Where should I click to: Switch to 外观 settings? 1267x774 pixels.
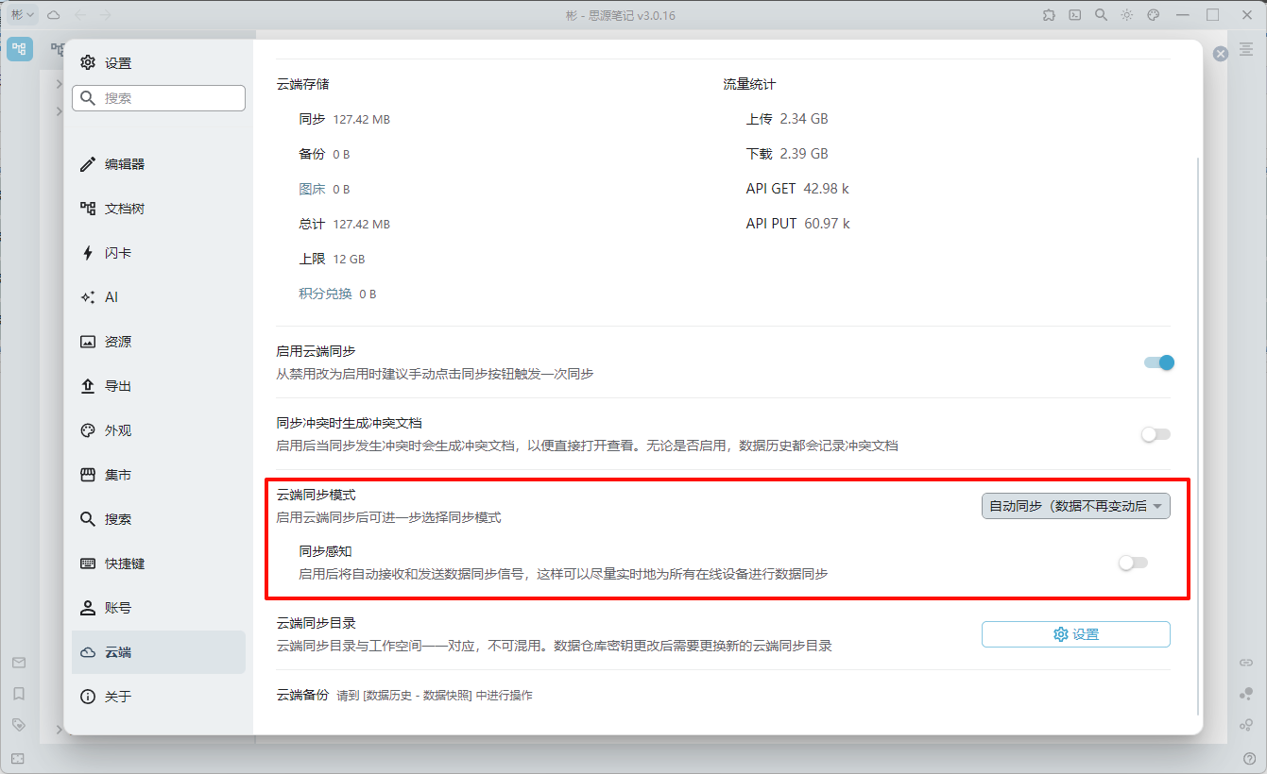(x=159, y=430)
